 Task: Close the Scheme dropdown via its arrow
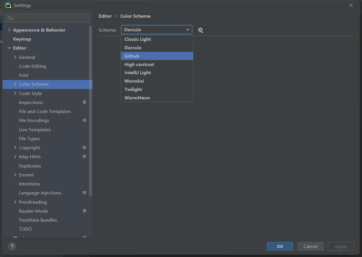188,30
